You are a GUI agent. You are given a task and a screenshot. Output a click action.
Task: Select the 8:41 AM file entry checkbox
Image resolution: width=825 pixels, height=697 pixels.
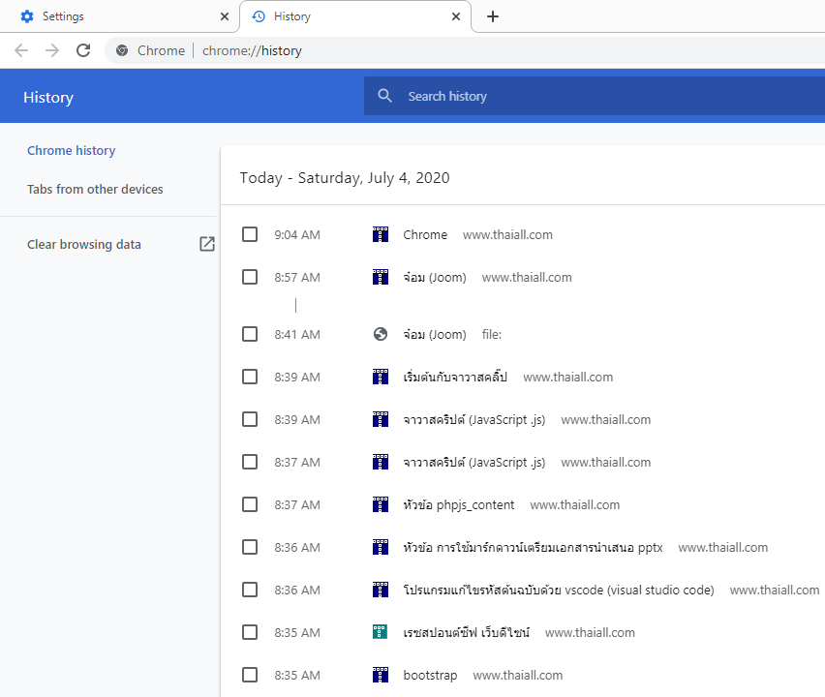(x=250, y=334)
